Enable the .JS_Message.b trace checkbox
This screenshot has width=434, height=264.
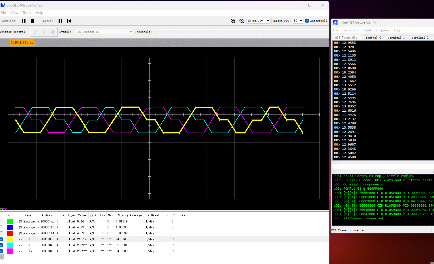click(x=1, y=227)
